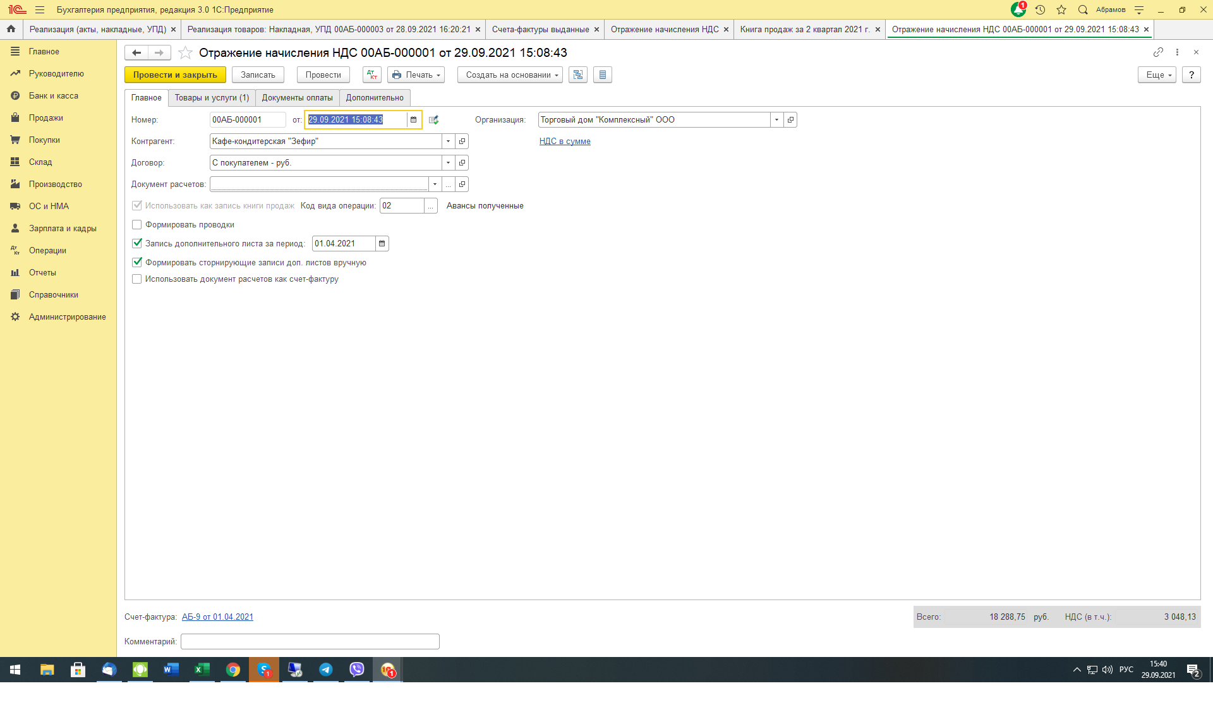Image resolution: width=1213 pixels, height=705 pixels.
Task: Choose Код вида операции via ellipsis button
Action: [x=431, y=205]
